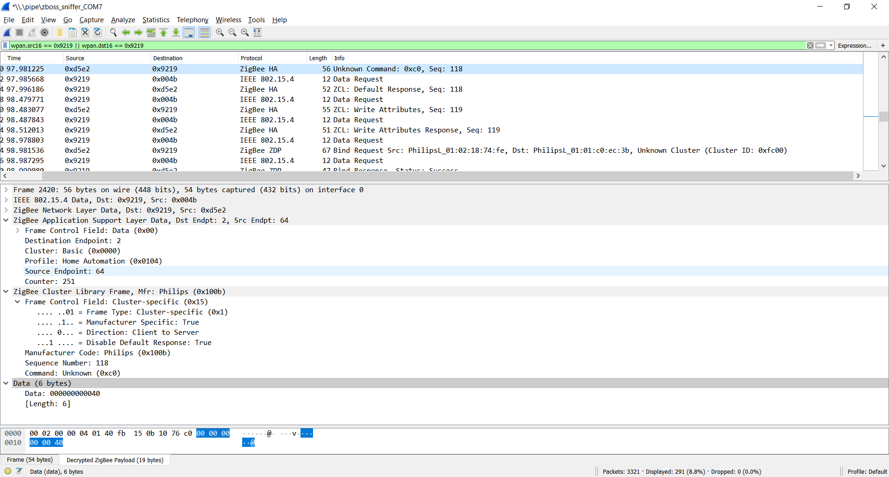Screen dimensions: 889x477
Task: Open the Analyze menu
Action: [x=123, y=20]
